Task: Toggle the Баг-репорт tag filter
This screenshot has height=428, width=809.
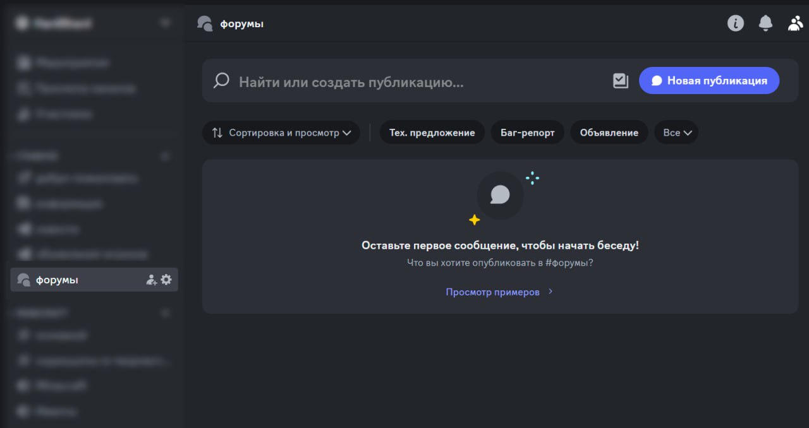Action: click(x=527, y=133)
